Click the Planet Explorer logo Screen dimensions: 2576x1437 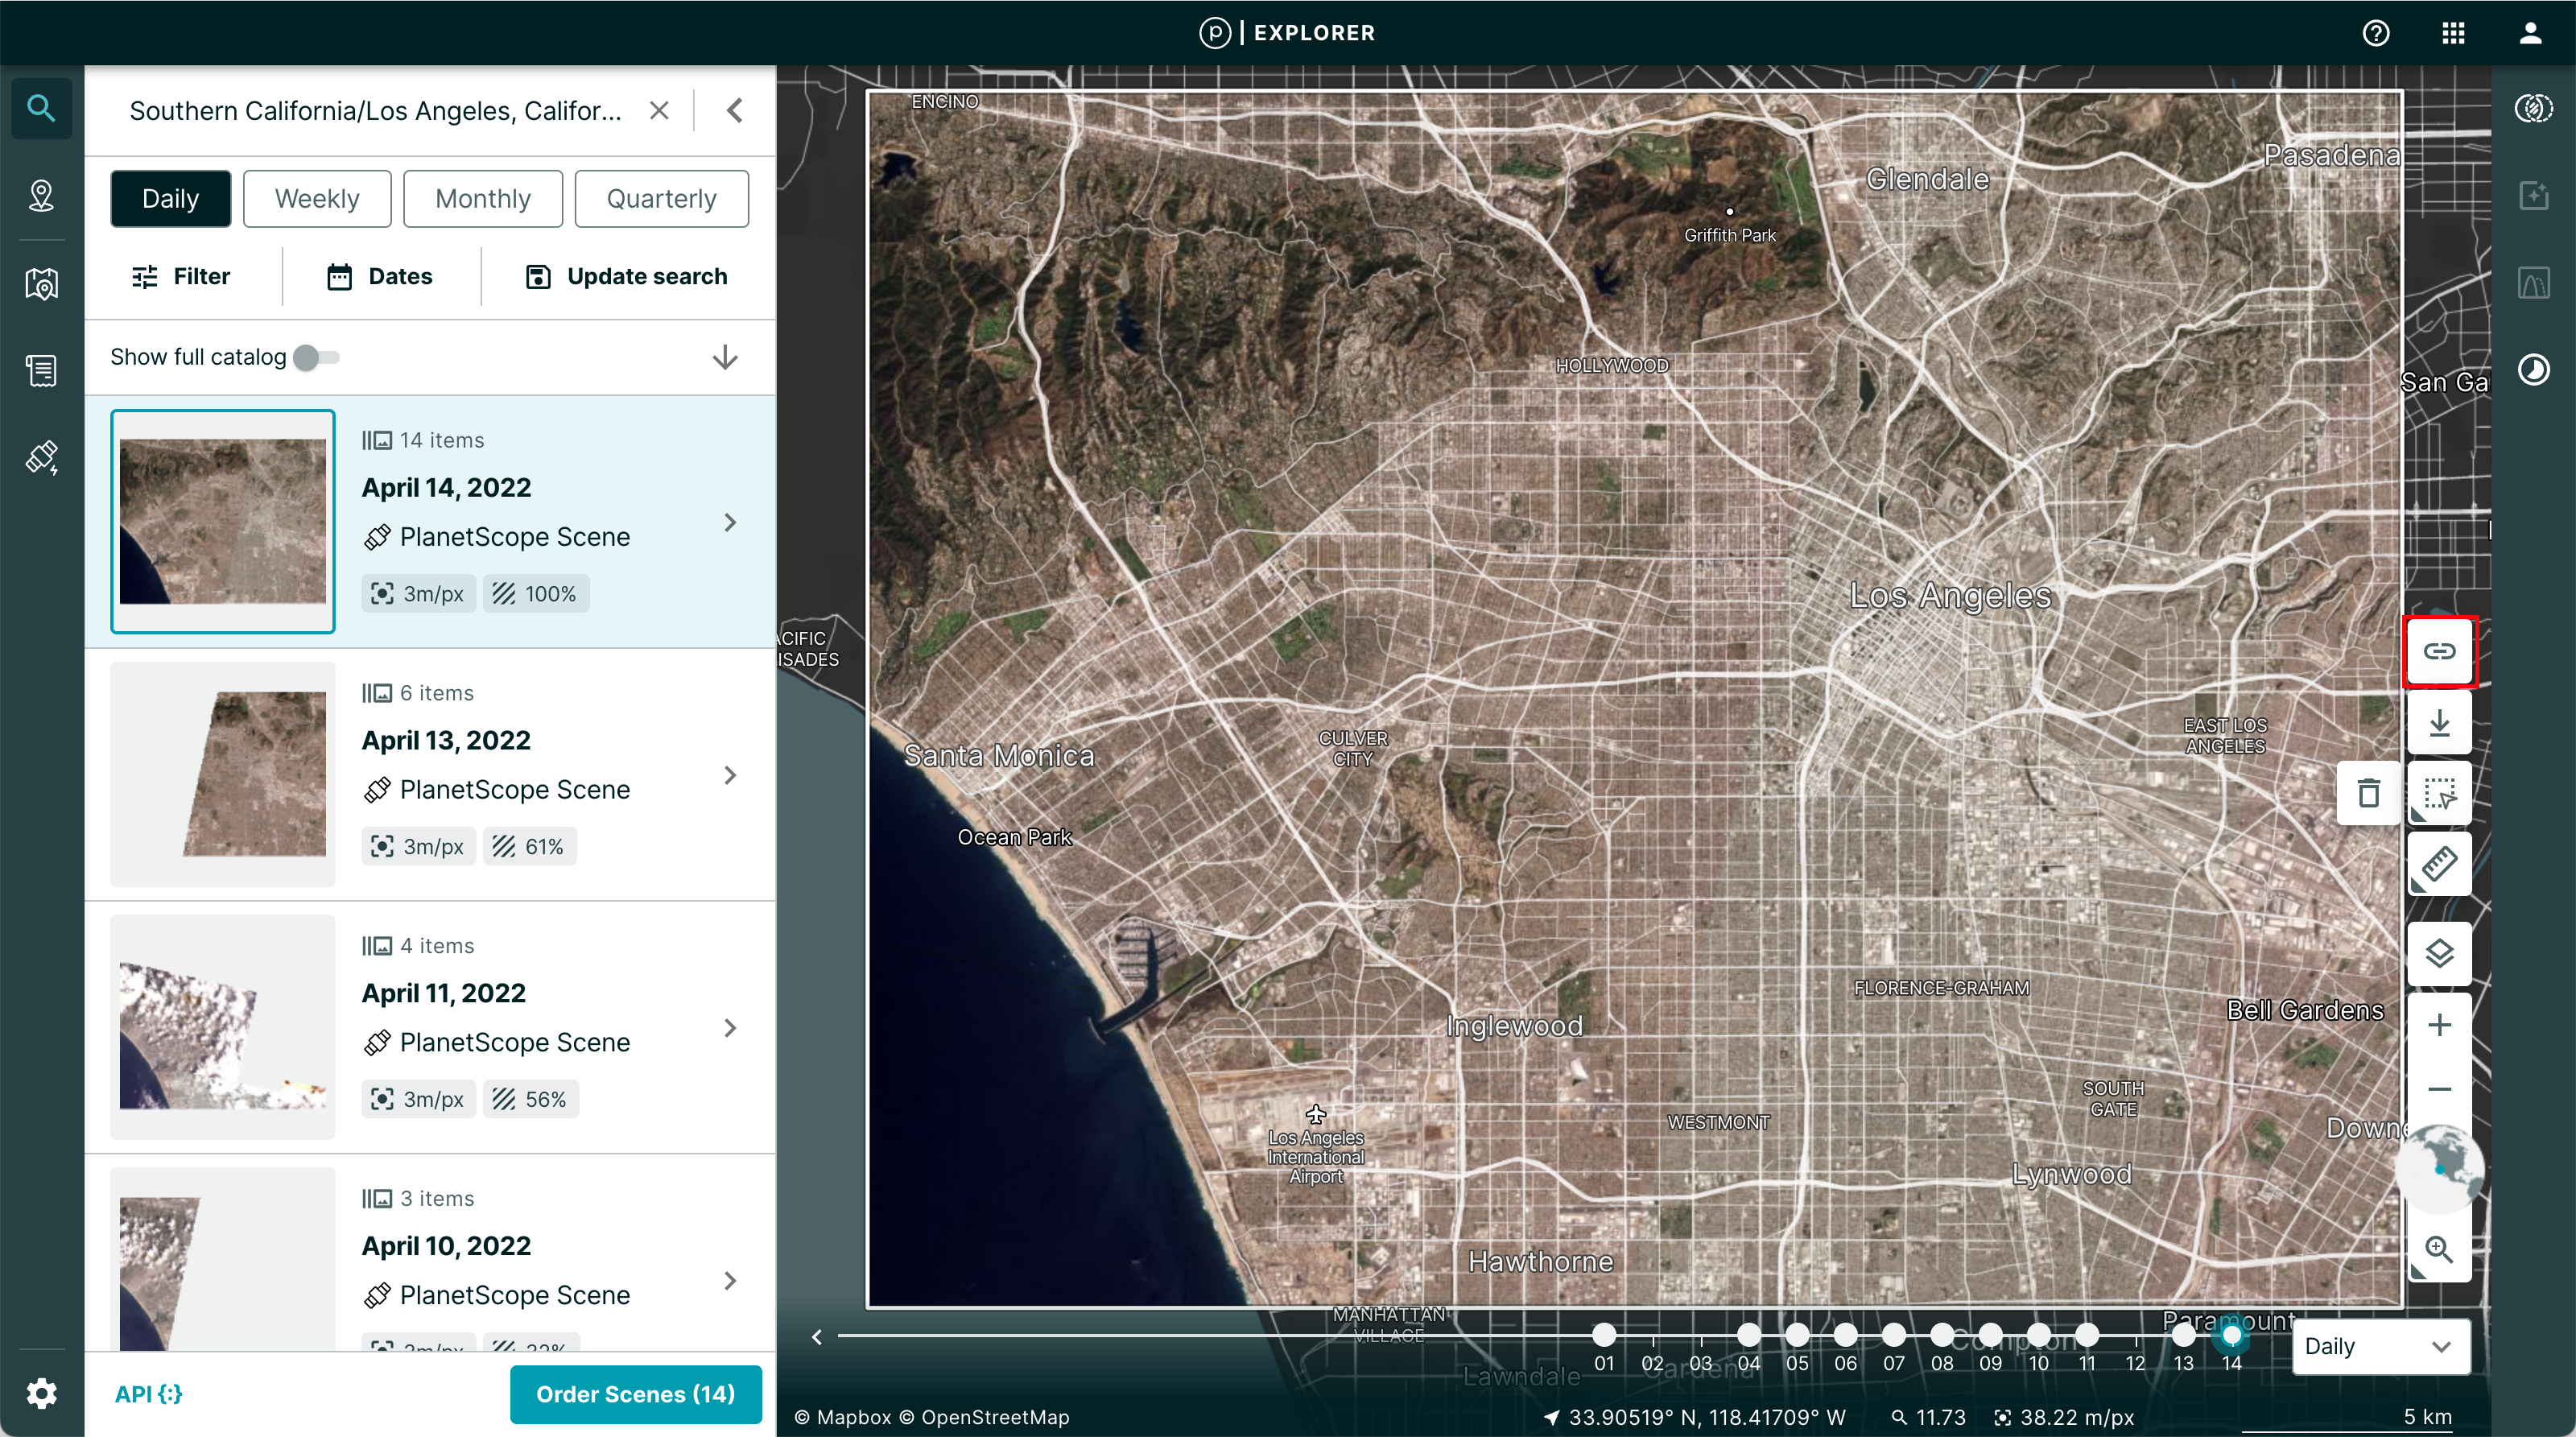pyautogui.click(x=1287, y=33)
